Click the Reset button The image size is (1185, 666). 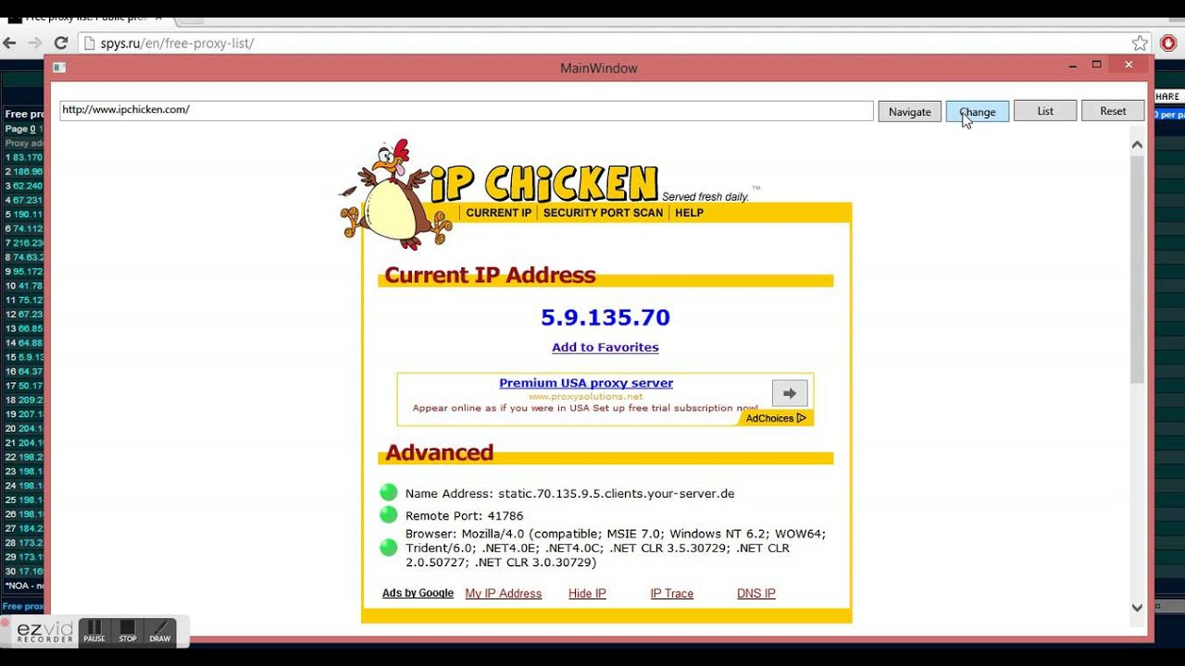point(1113,111)
